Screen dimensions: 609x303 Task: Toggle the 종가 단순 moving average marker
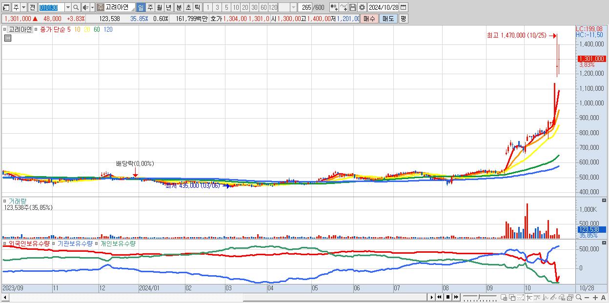(36, 29)
